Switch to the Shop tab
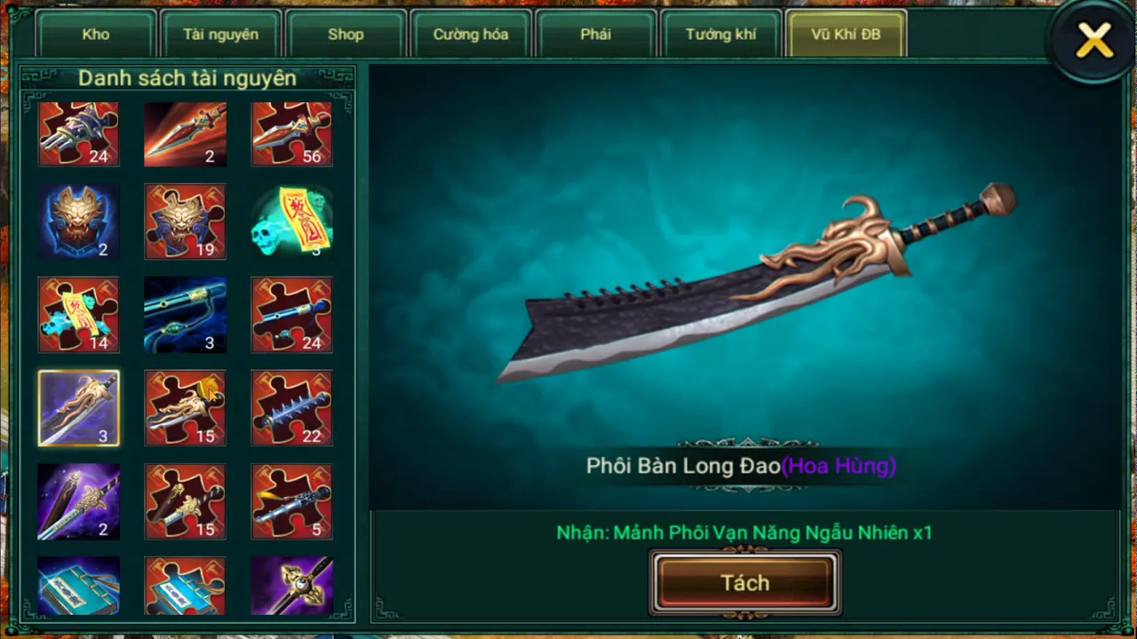Screen dimensions: 1137x639 [346, 34]
